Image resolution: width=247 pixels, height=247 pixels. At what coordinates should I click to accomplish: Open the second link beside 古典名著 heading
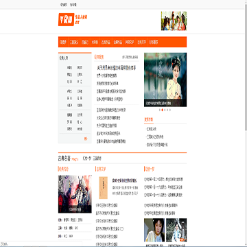tap(97, 158)
